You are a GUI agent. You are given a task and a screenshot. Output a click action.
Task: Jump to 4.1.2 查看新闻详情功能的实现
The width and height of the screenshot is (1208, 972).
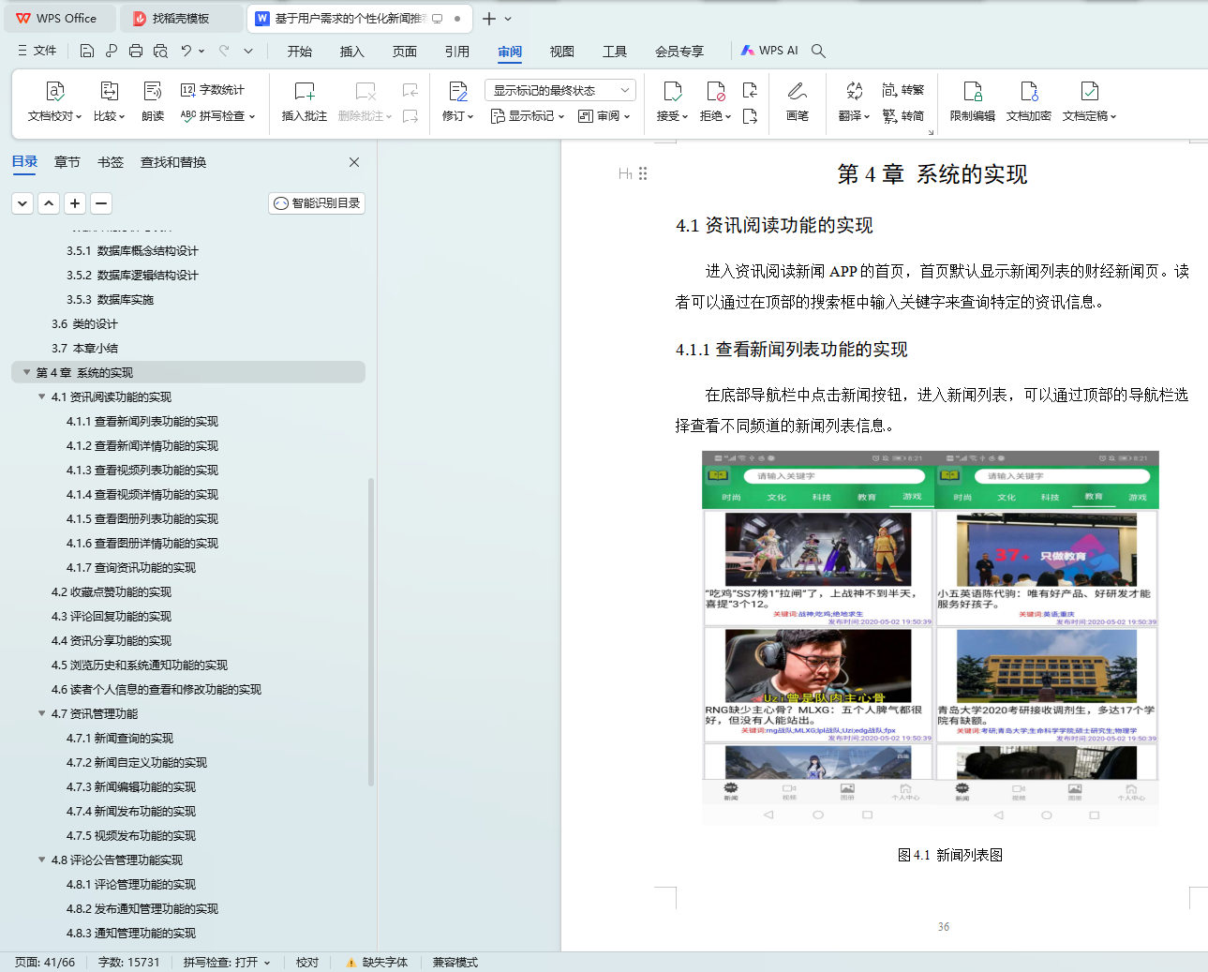tap(142, 445)
